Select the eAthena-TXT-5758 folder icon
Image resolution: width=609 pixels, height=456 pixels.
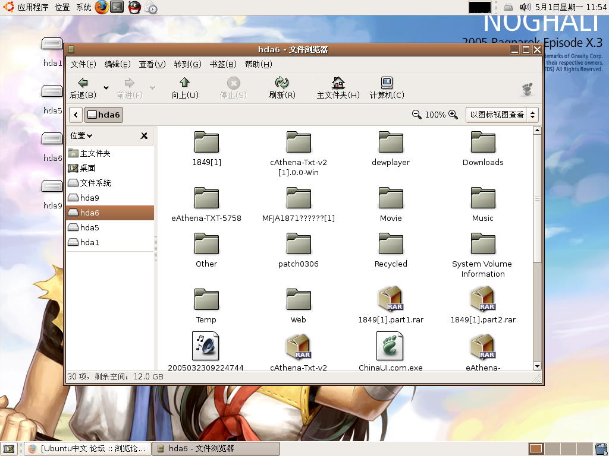pos(206,198)
